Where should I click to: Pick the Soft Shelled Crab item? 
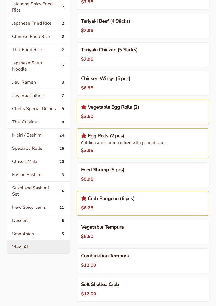pyautogui.click(x=143, y=289)
